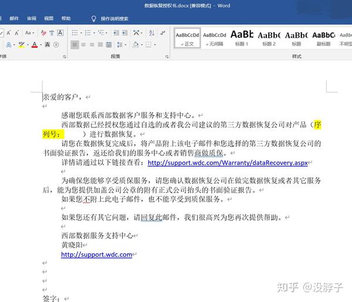
Task: Click the Increase Indent icon
Action: 125,33
